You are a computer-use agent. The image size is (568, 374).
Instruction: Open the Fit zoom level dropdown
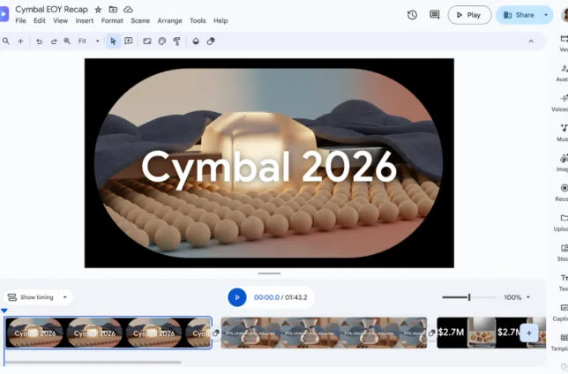tap(89, 41)
